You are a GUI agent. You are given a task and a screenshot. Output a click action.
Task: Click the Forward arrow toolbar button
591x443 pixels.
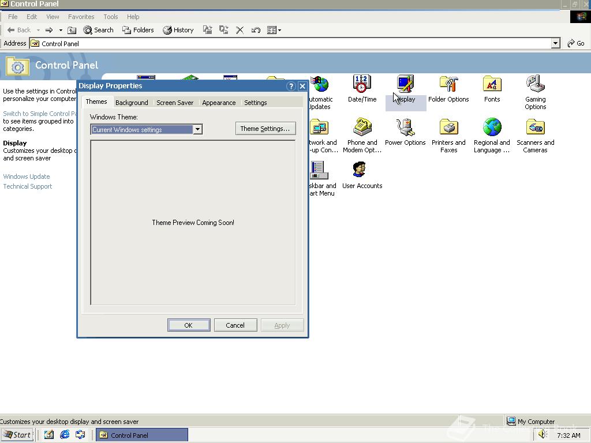click(x=49, y=30)
